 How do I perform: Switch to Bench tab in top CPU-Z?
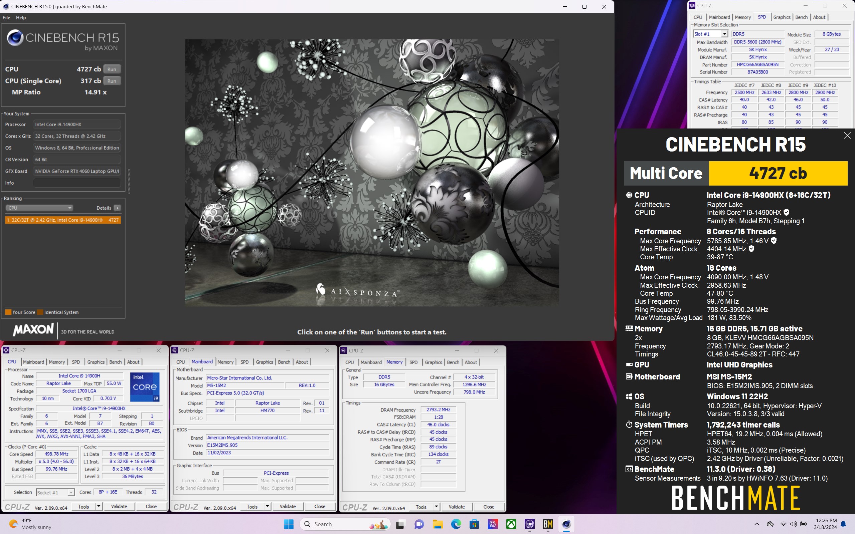coord(801,17)
